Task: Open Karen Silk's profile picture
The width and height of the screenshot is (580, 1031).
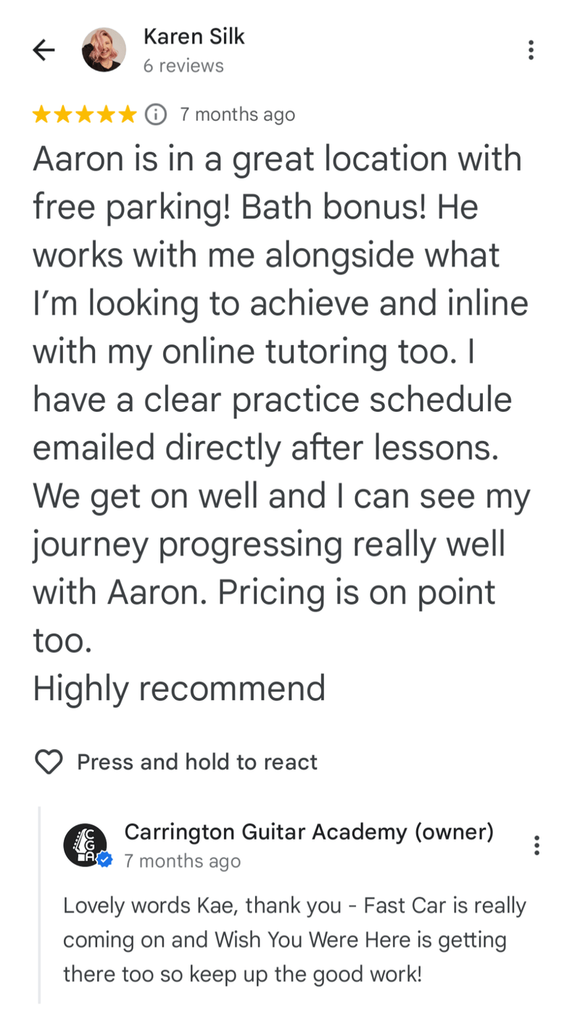Action: 104,49
